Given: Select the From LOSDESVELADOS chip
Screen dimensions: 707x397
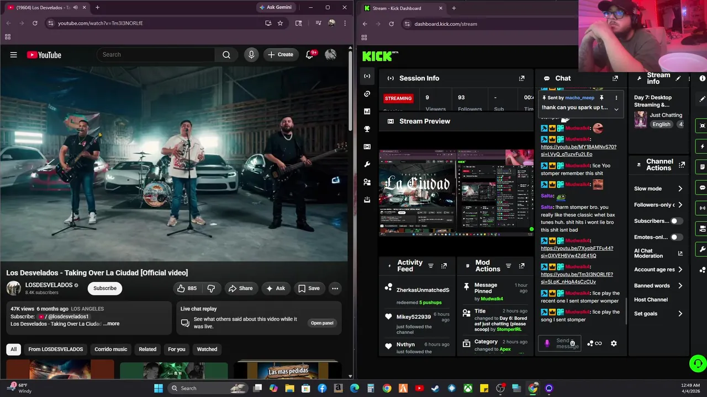Looking at the screenshot, I should coord(56,349).
